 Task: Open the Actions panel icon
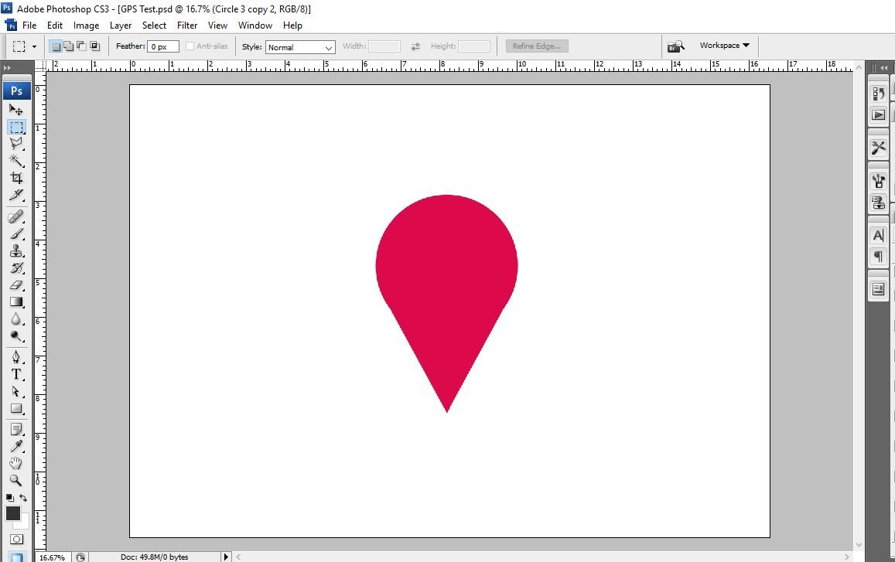click(x=879, y=115)
